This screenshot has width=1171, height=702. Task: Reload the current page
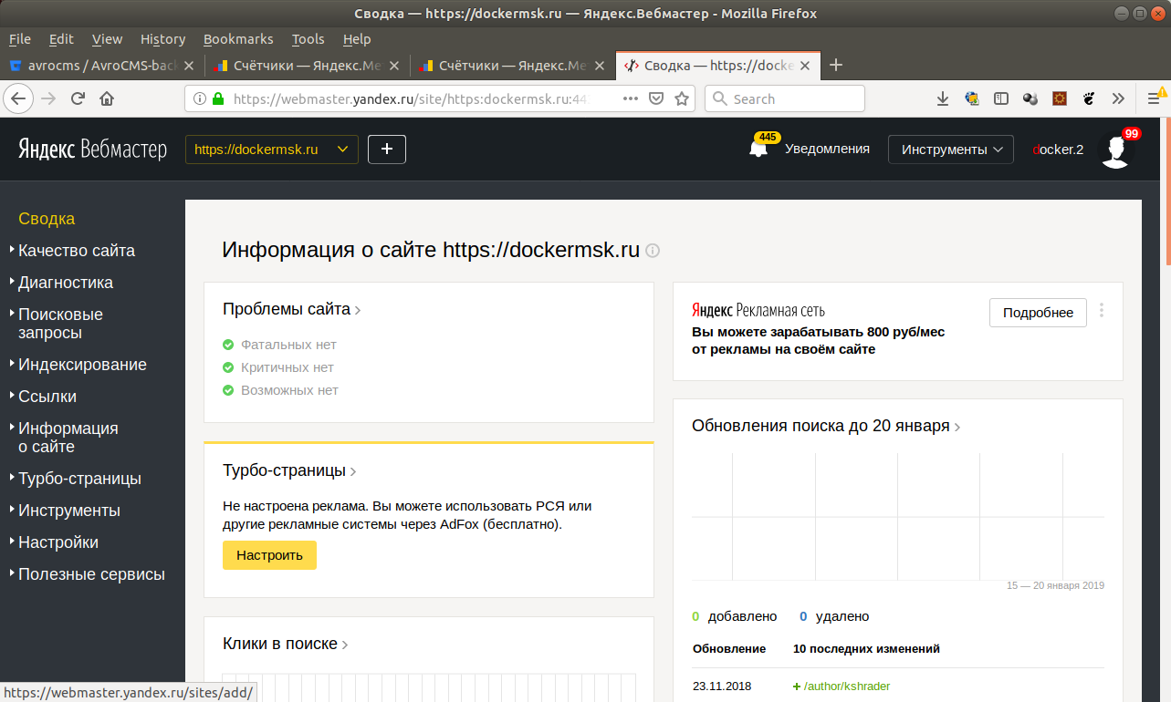pos(78,98)
